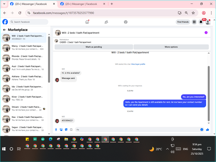Open the account profile avatar menu
216x162 pixels.
tap(208, 22)
